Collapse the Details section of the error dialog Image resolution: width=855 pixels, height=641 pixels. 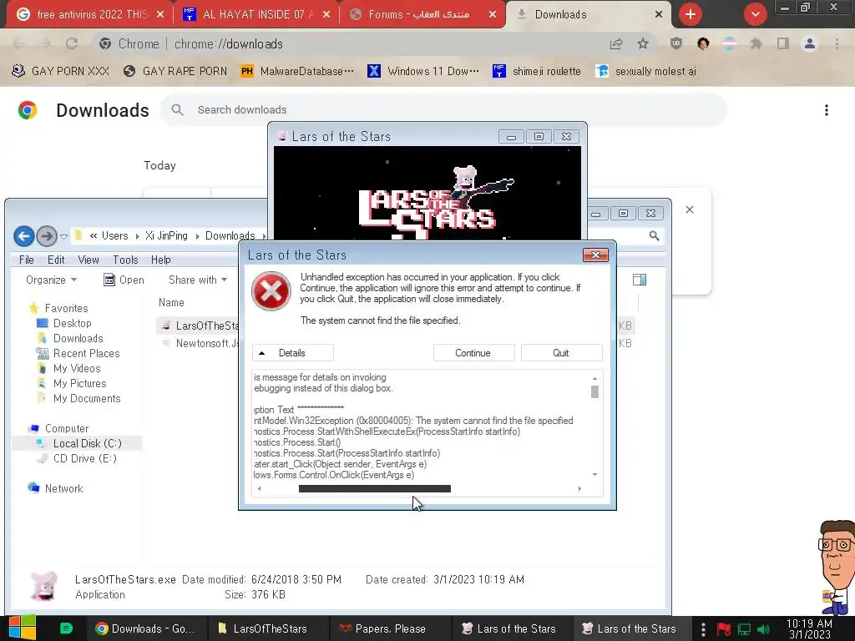point(293,353)
